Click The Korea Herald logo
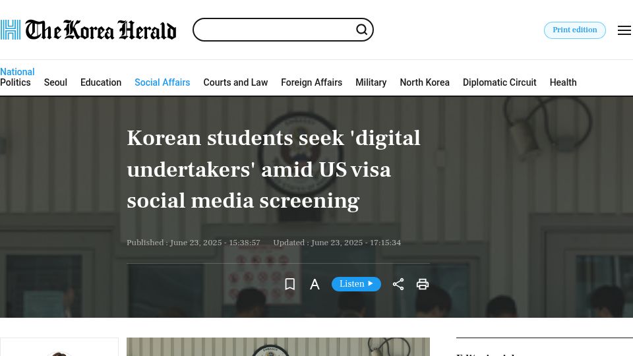 coord(88,30)
